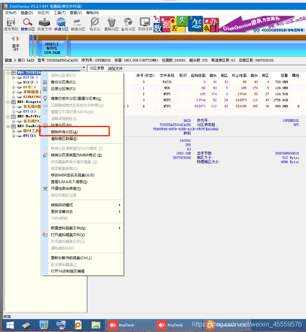Open the magnifier search app on taskbar
Screen dimensions: 306x332
coord(78,325)
